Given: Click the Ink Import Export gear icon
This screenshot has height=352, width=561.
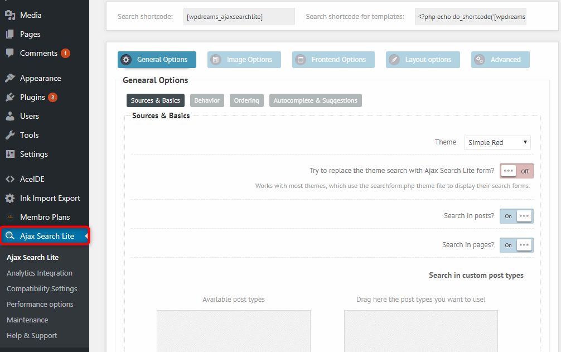Looking at the screenshot, I should 10,198.
